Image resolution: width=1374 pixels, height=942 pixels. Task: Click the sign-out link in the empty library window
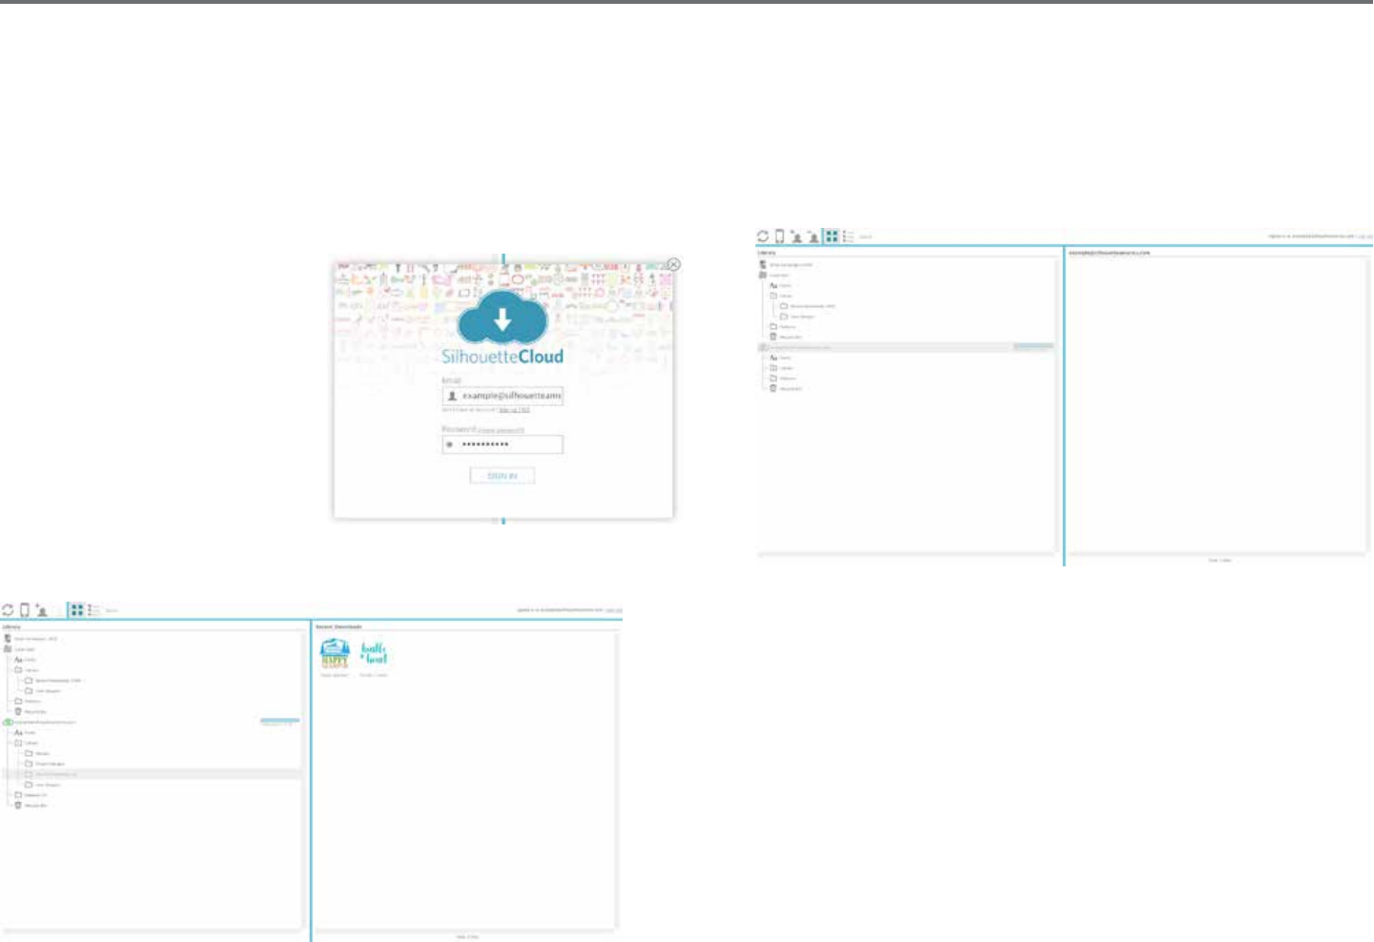pyautogui.click(x=1365, y=236)
